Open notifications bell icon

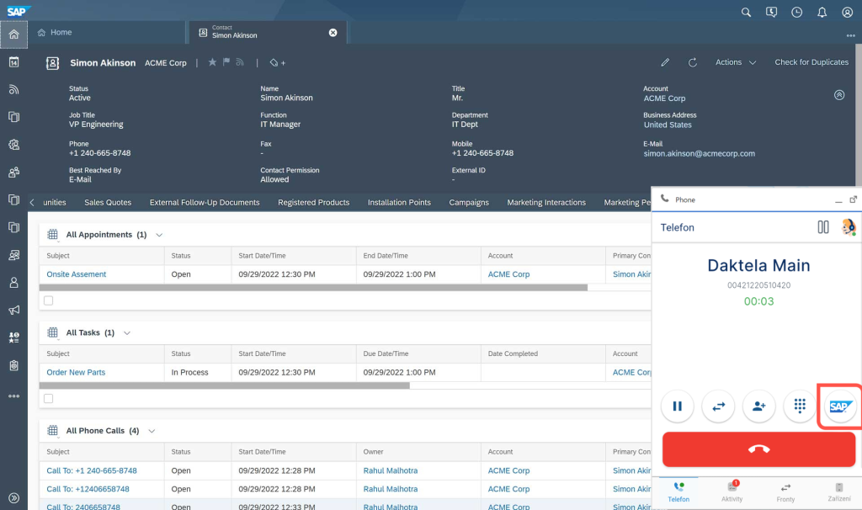(x=822, y=13)
